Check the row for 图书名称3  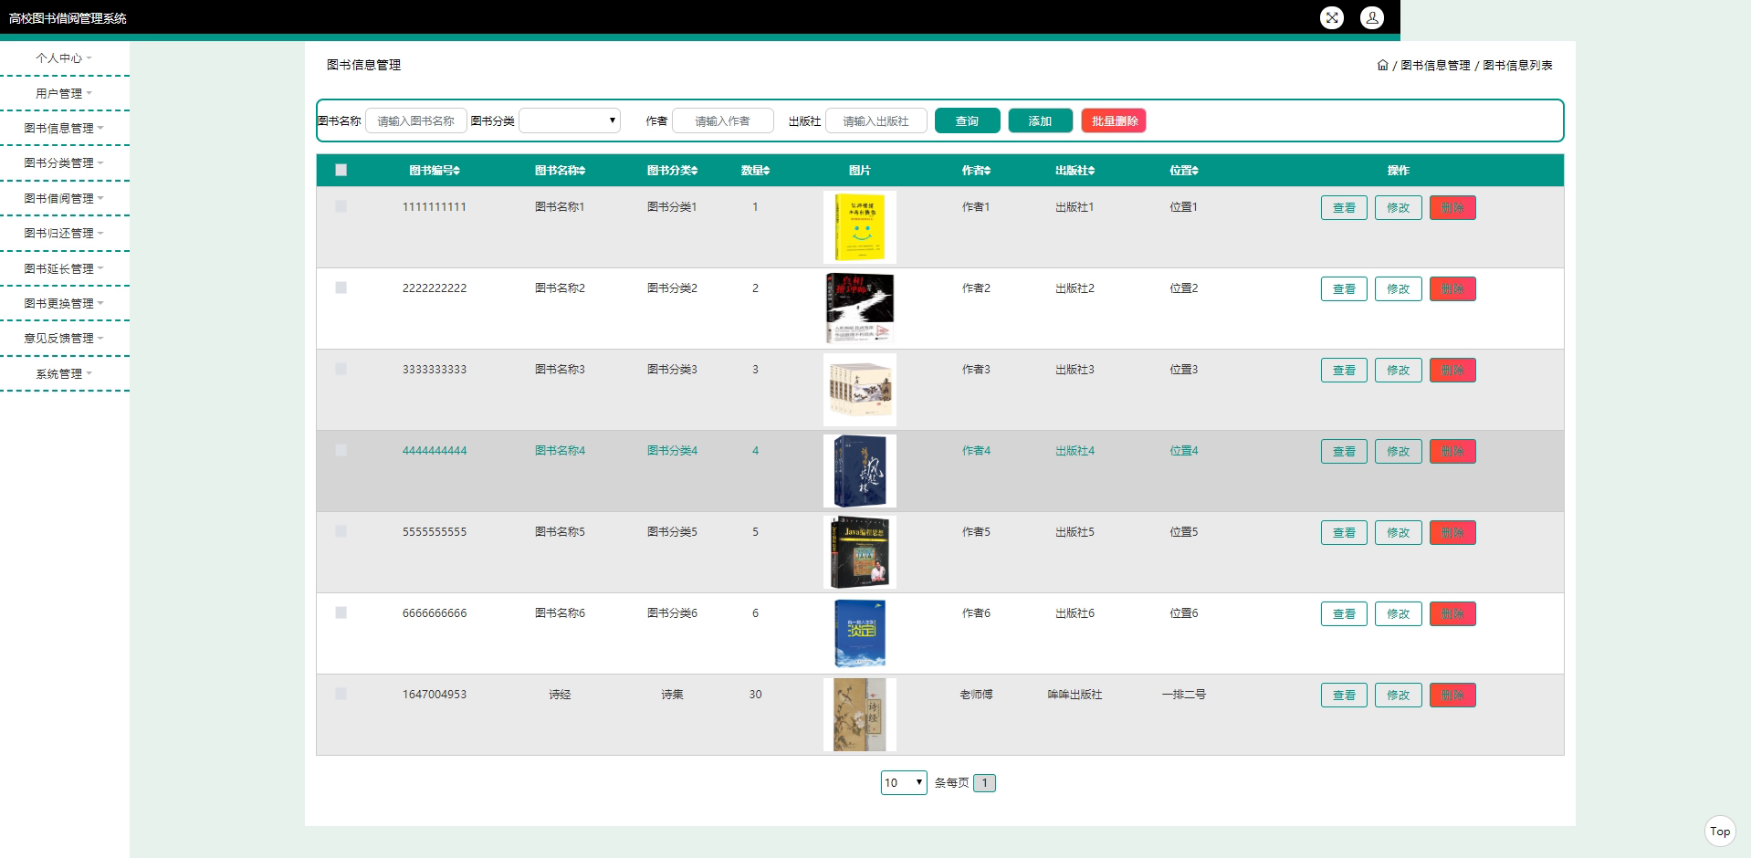click(341, 369)
